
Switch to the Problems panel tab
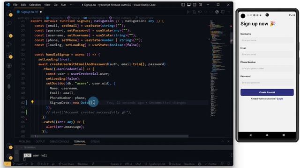pyautogui.click(x=24, y=141)
